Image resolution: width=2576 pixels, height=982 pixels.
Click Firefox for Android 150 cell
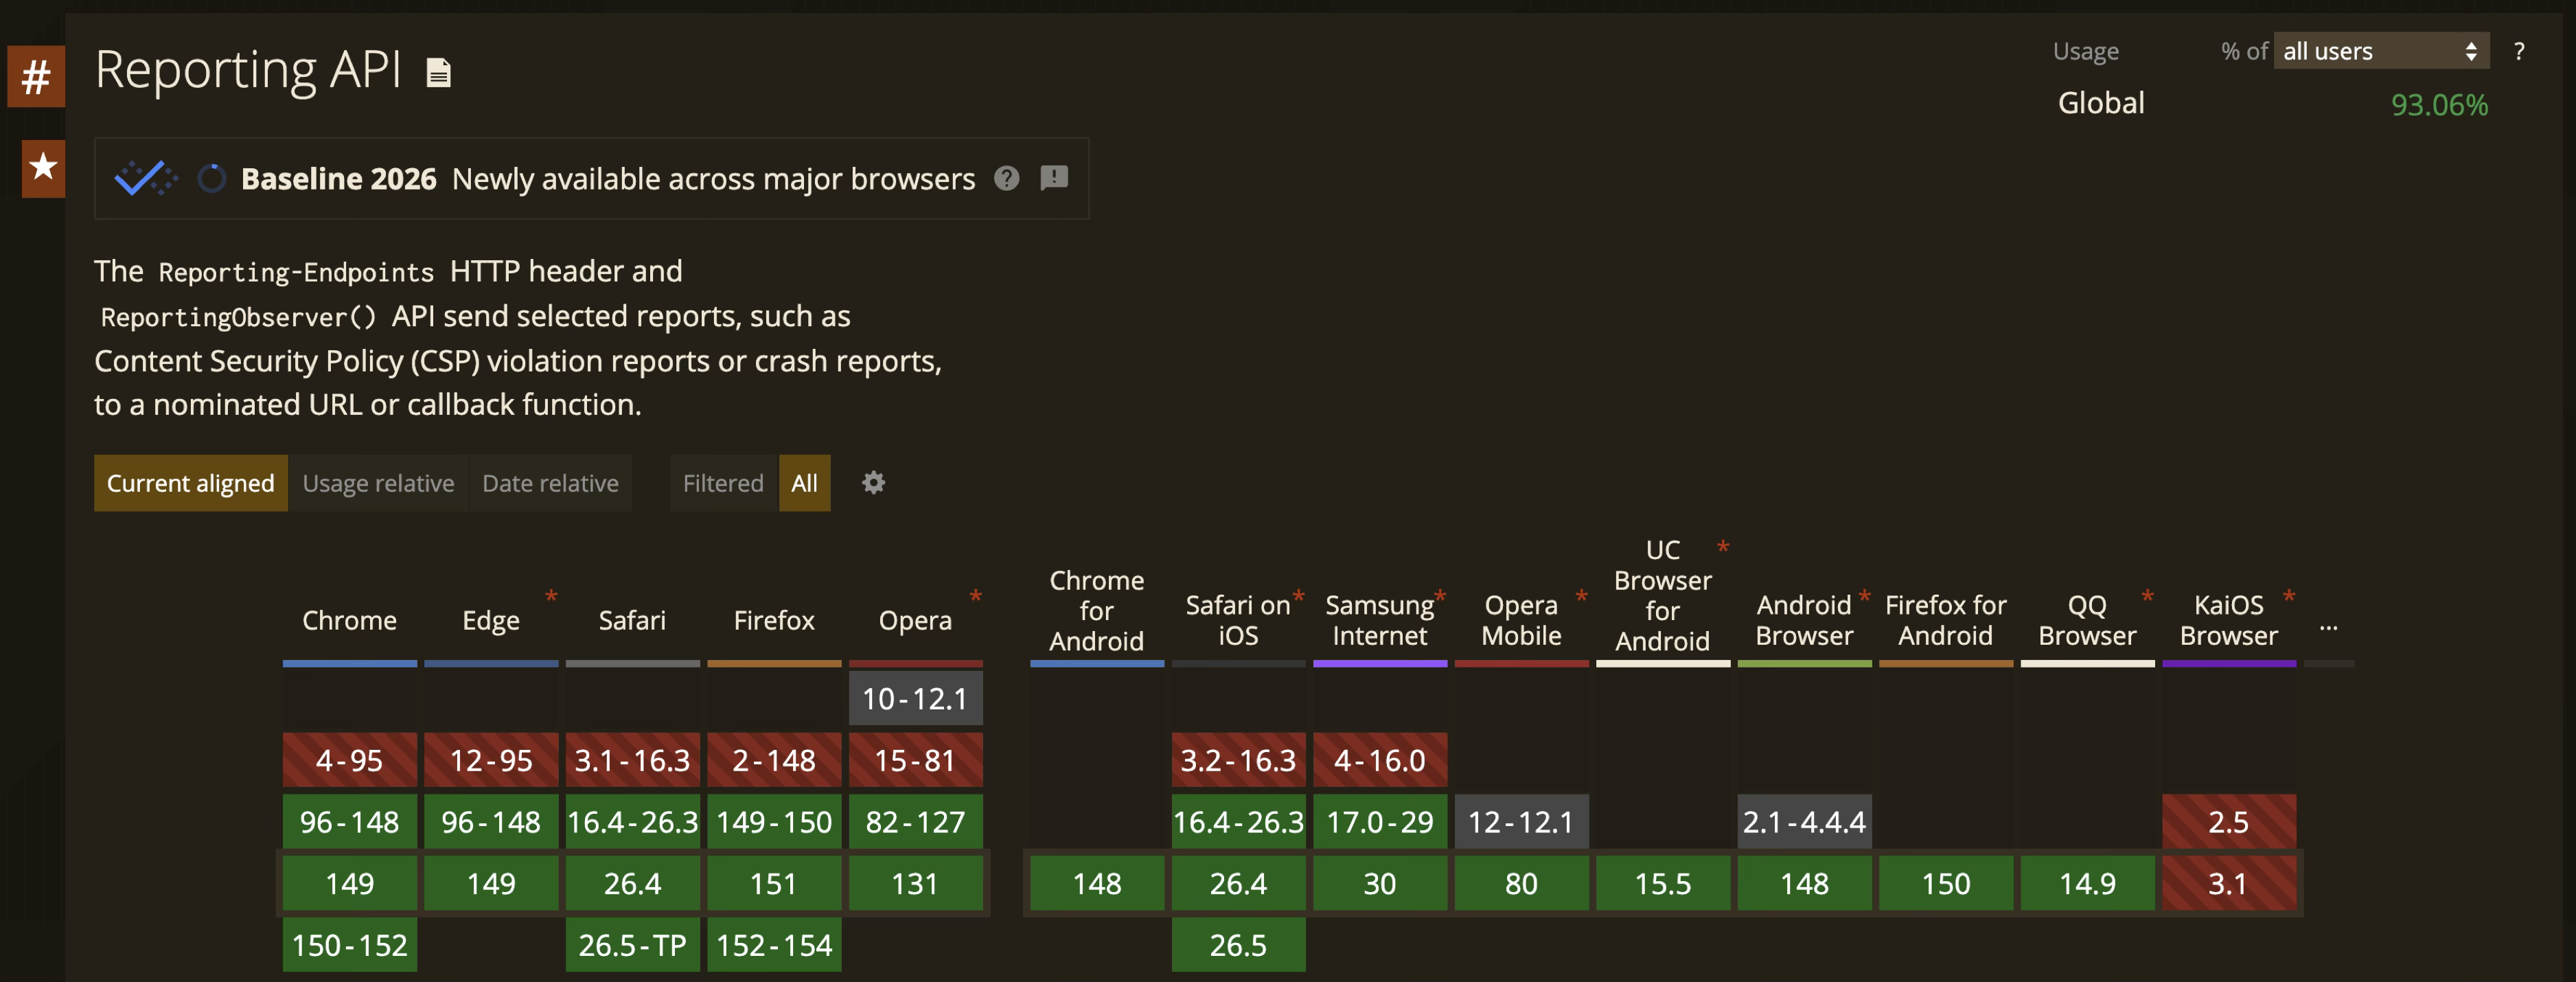click(x=1946, y=883)
